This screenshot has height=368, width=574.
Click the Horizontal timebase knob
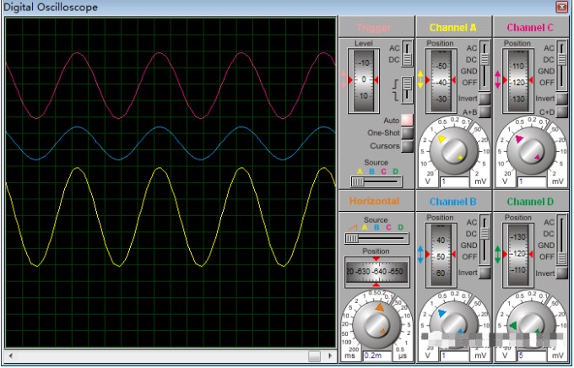point(376,324)
